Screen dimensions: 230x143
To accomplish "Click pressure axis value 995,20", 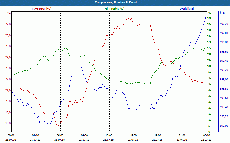I will [x=224, y=116].
